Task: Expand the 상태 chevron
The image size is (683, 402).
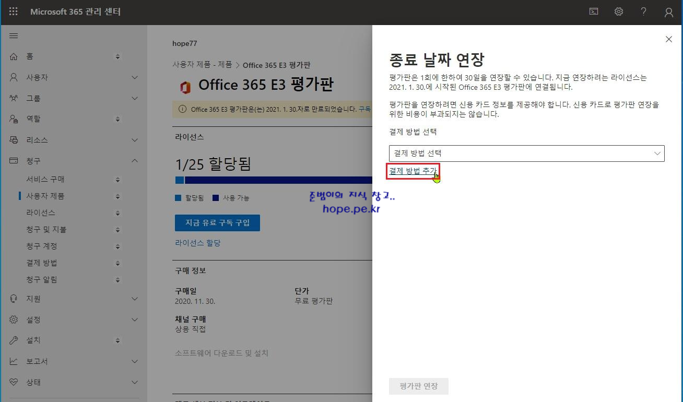Action: tap(135, 382)
